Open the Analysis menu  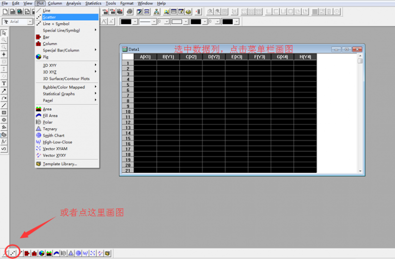74,3
